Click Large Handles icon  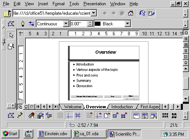click(174, 116)
